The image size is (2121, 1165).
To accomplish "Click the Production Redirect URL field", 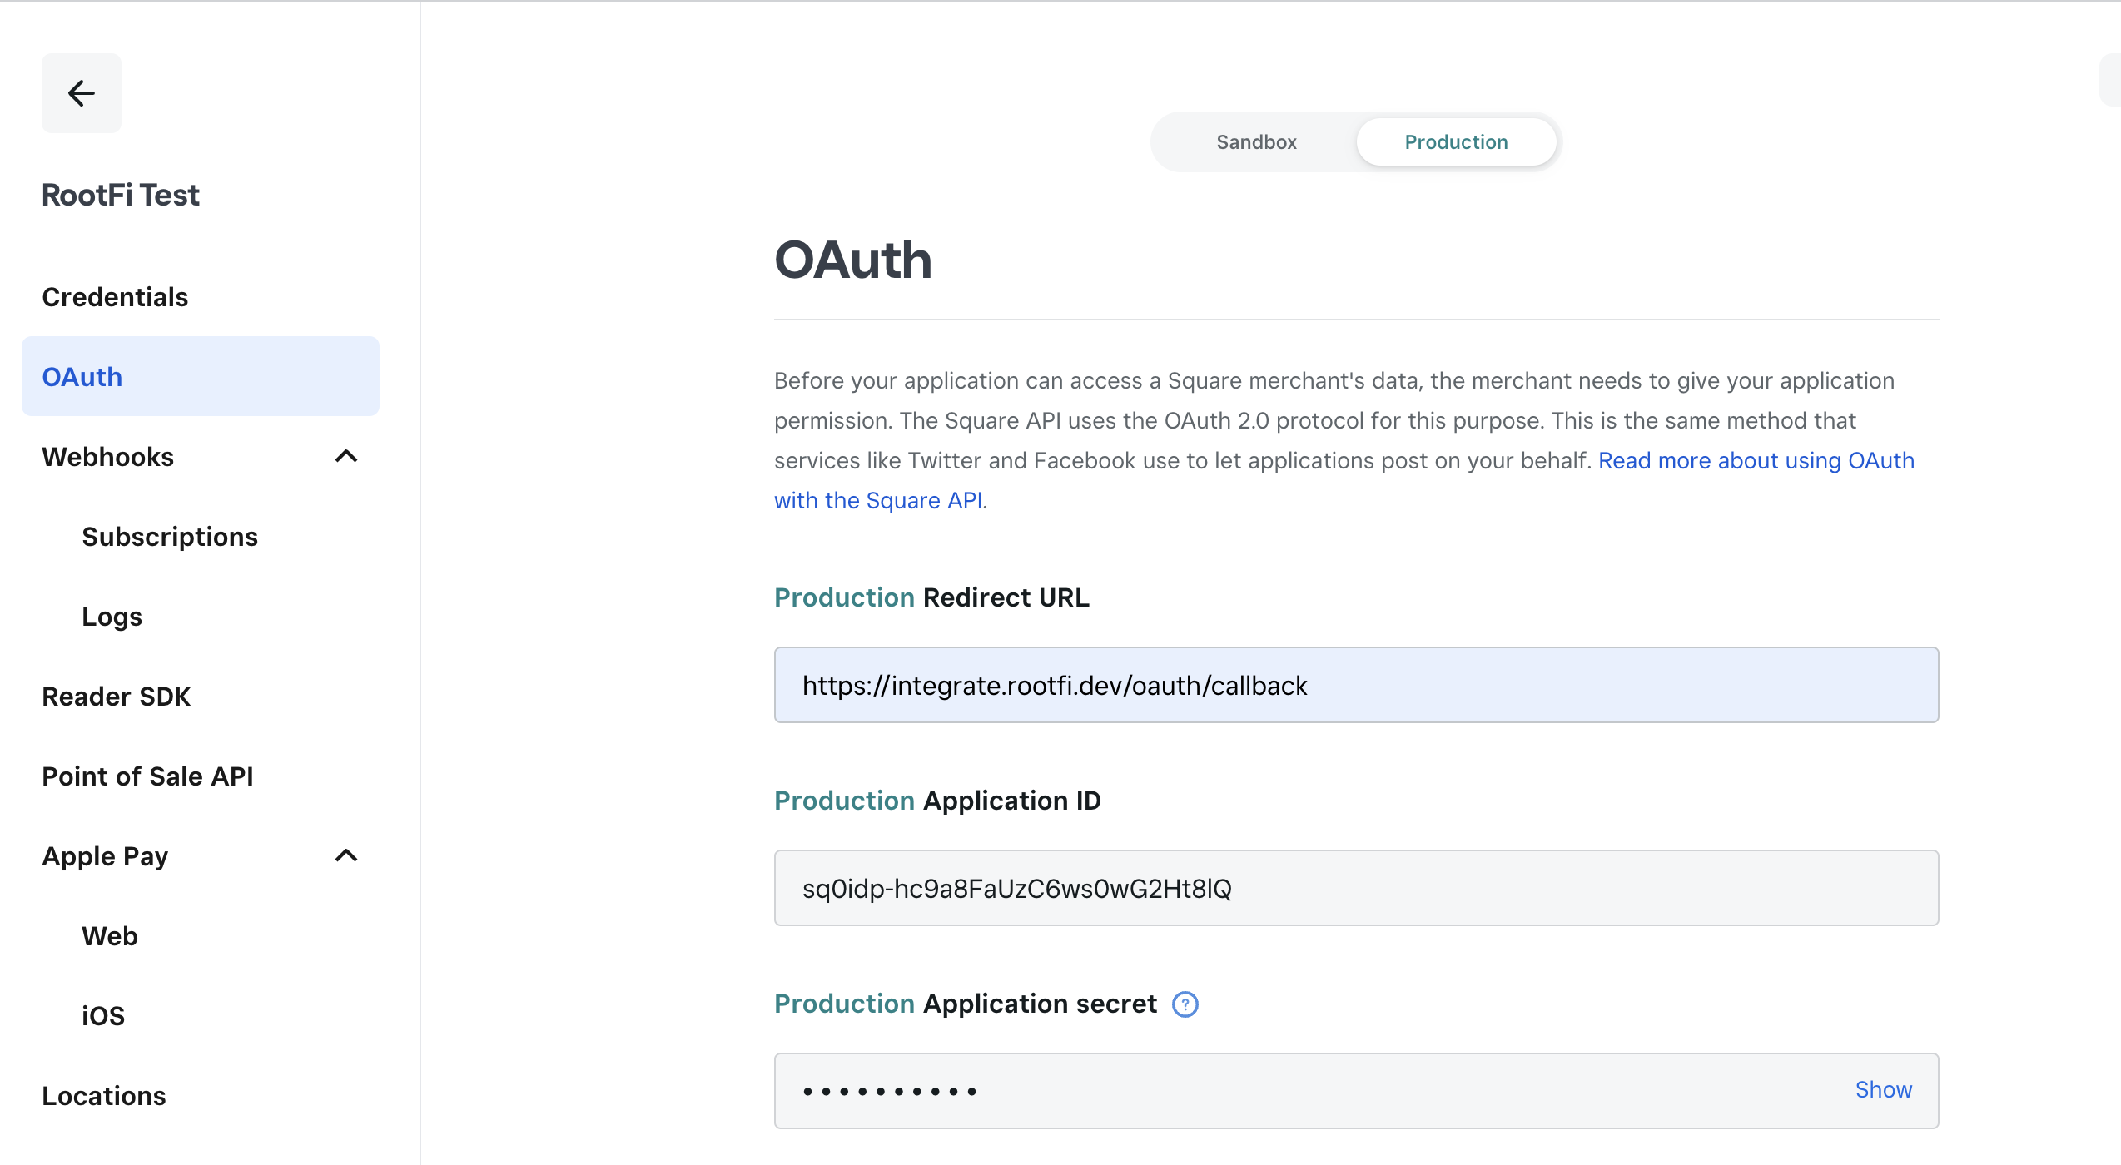I will 1356,685.
